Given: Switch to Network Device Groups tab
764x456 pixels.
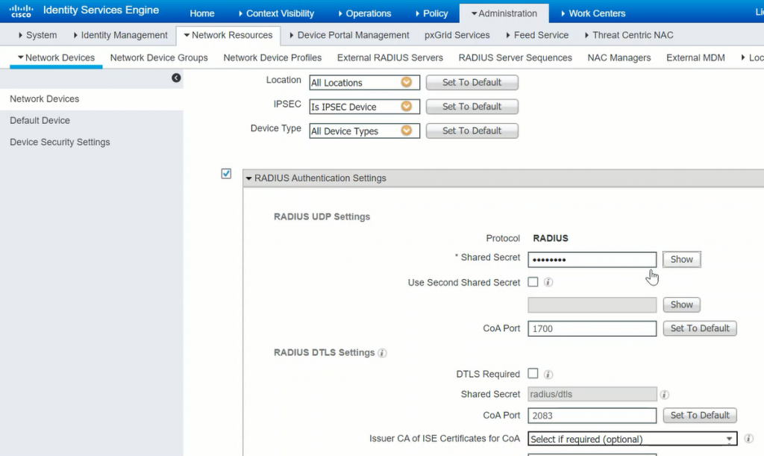Looking at the screenshot, I should pos(159,57).
